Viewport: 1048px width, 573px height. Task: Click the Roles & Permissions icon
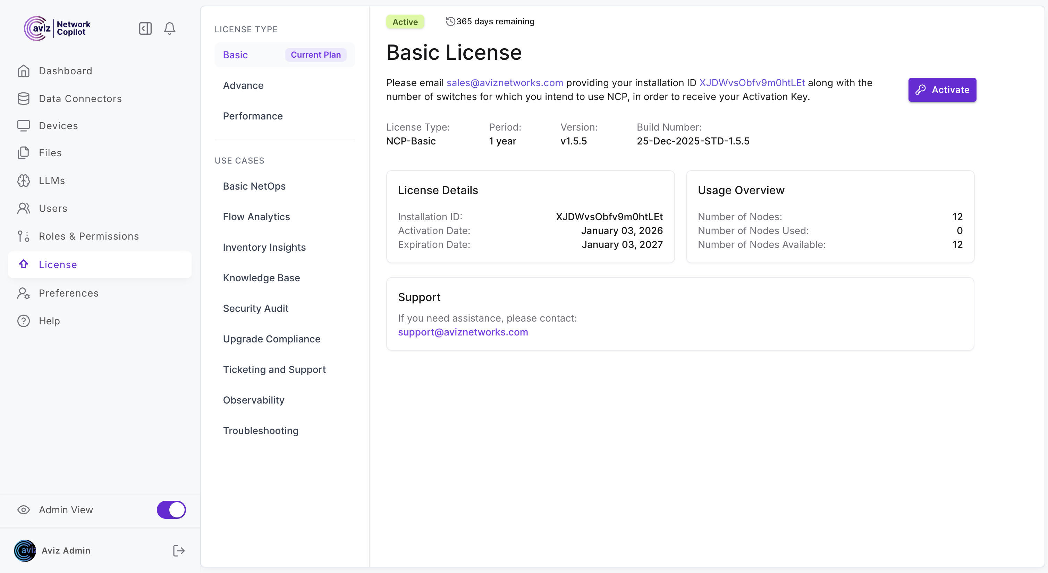24,236
